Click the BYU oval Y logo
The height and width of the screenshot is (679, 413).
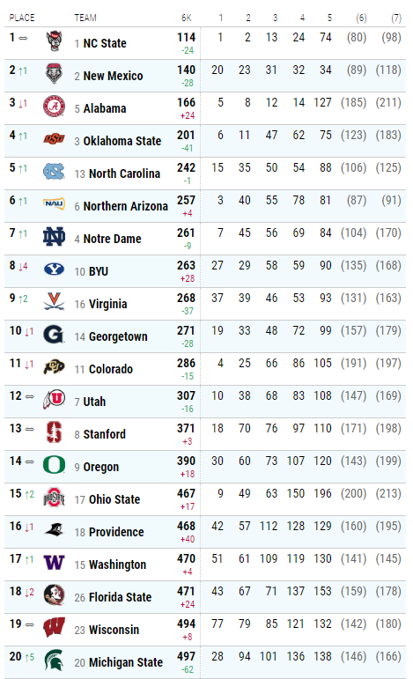(x=54, y=269)
